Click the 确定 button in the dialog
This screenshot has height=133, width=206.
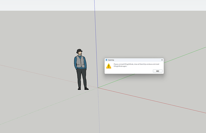tap(158, 71)
